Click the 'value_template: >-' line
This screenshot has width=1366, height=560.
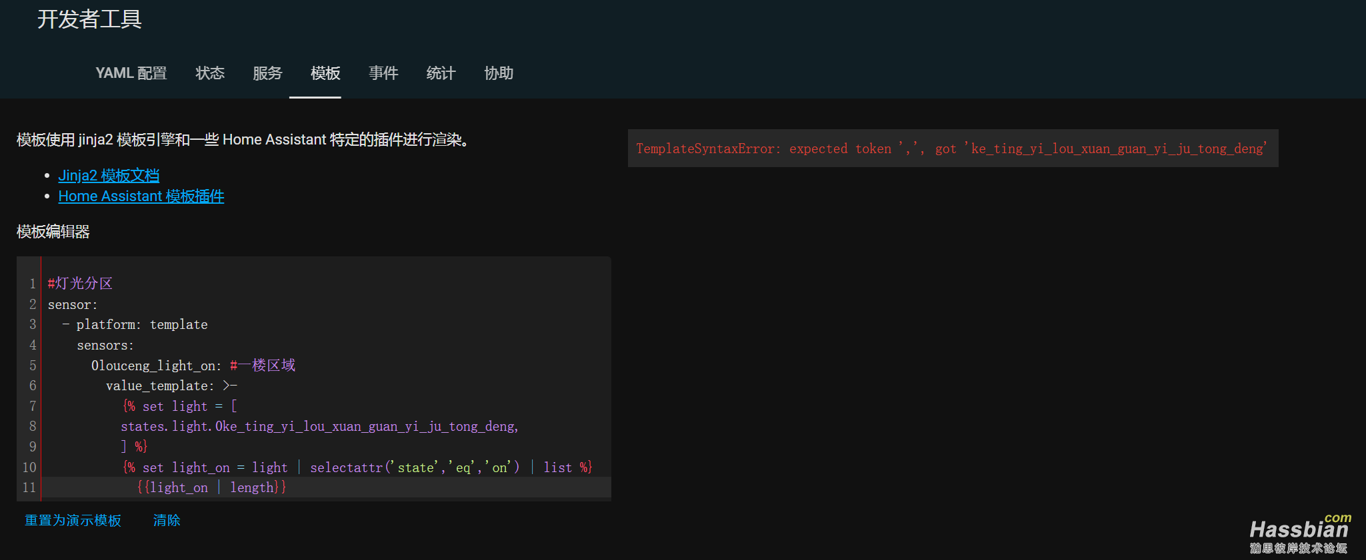pos(171,386)
